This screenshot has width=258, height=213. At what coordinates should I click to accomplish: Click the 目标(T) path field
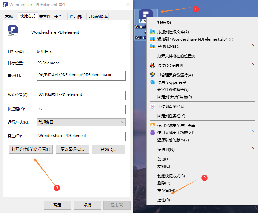[x=81, y=76]
